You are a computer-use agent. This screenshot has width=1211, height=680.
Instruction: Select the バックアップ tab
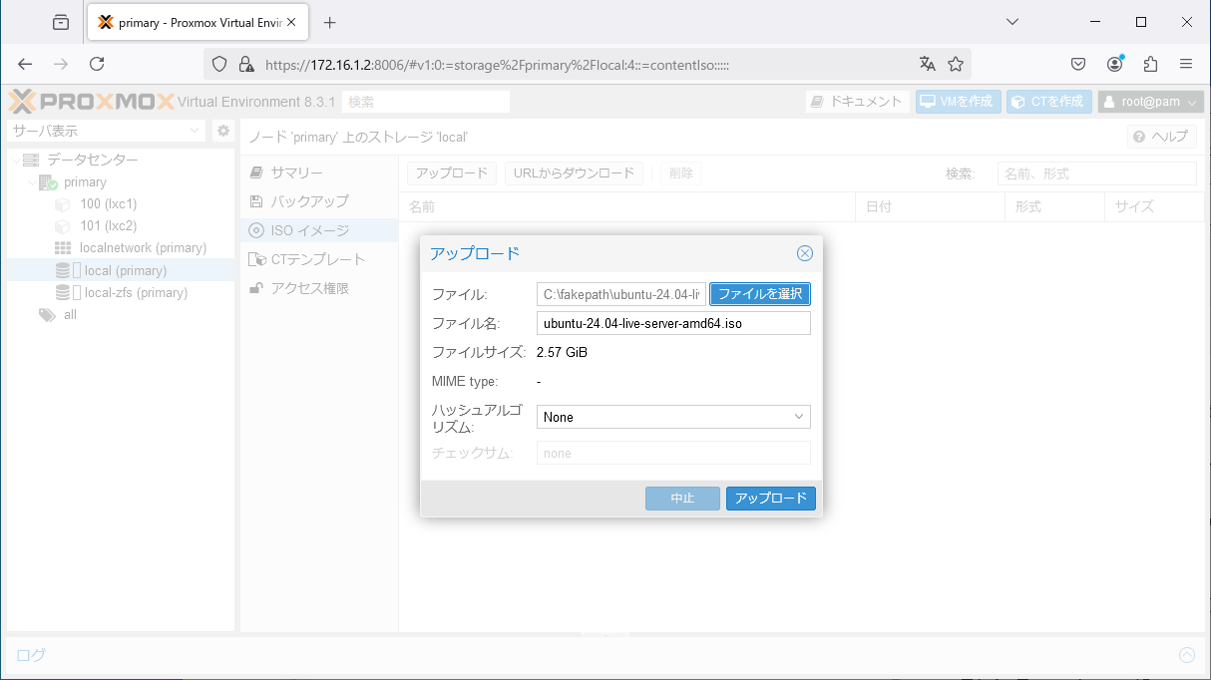pyautogui.click(x=319, y=201)
